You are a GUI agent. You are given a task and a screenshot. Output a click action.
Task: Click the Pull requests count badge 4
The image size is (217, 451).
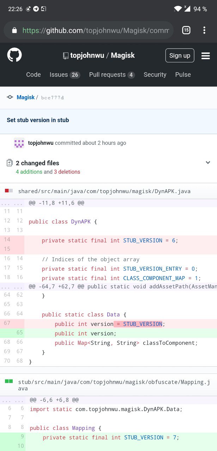click(x=131, y=75)
